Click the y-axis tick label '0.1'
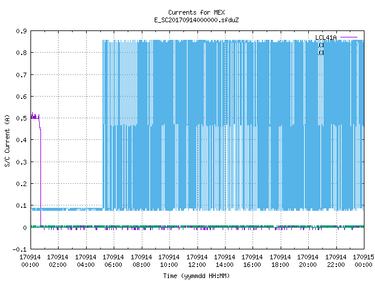Image resolution: width=375 pixels, height=281 pixels. coord(21,205)
